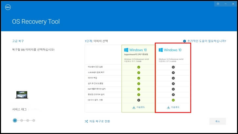Click the shuffle icon beside 자동 복구로 전환
This screenshot has height=134, width=238.
pos(86,121)
